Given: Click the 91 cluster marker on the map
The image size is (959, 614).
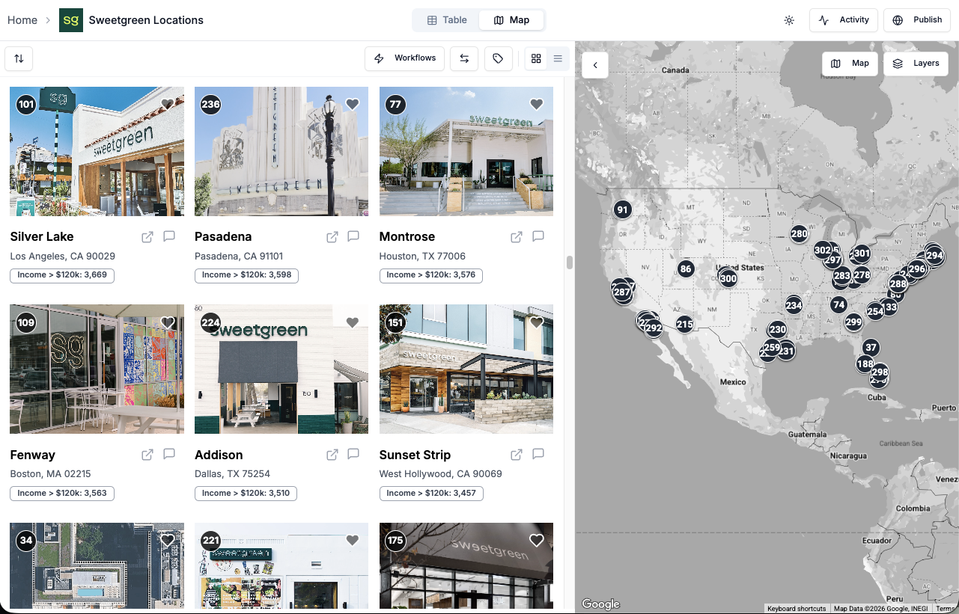Looking at the screenshot, I should point(622,209).
